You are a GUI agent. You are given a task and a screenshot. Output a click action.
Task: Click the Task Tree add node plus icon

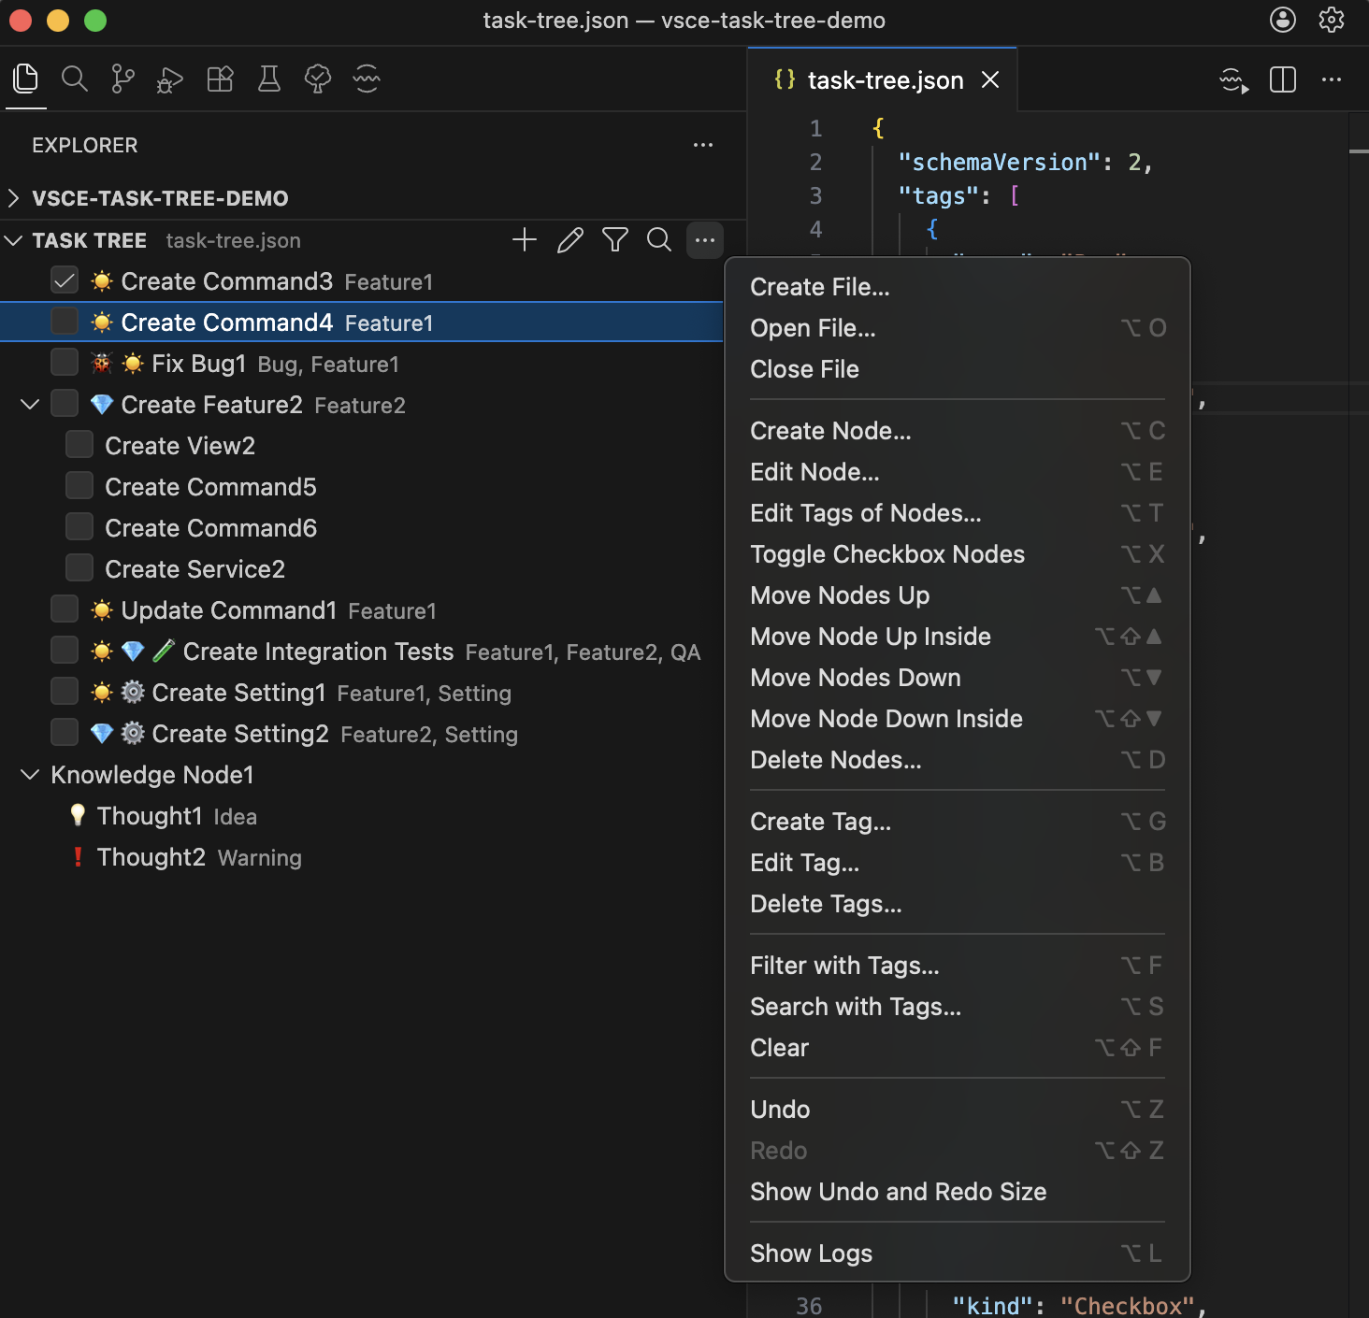click(525, 240)
